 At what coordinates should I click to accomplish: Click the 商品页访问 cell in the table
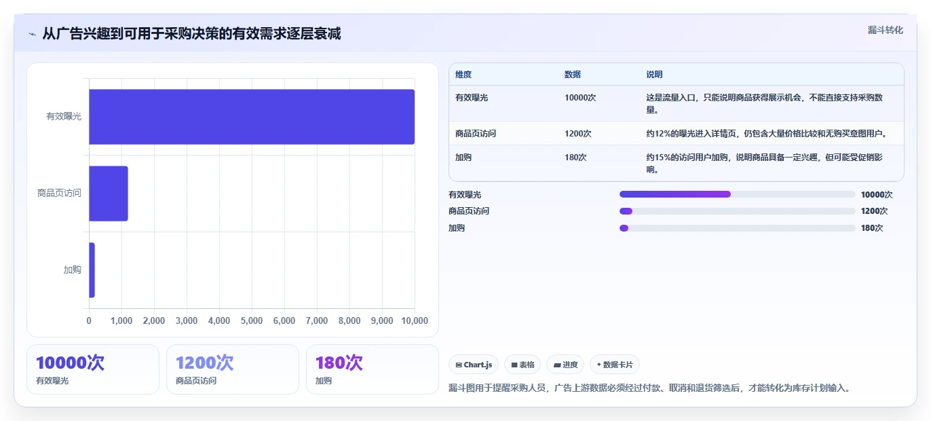tap(476, 134)
